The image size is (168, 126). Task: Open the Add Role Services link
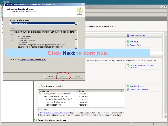point(137,86)
